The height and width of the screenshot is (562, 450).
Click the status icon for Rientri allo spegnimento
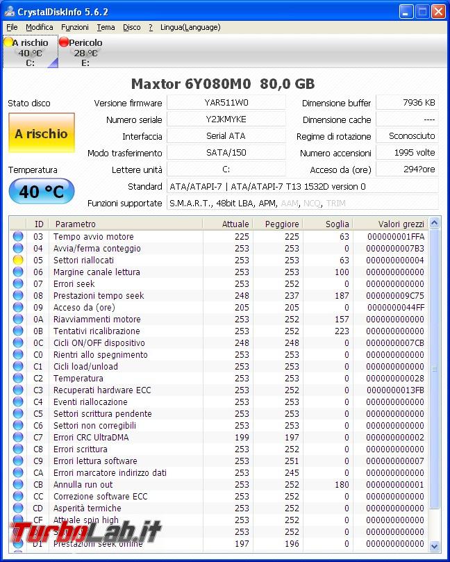pyautogui.click(x=18, y=354)
